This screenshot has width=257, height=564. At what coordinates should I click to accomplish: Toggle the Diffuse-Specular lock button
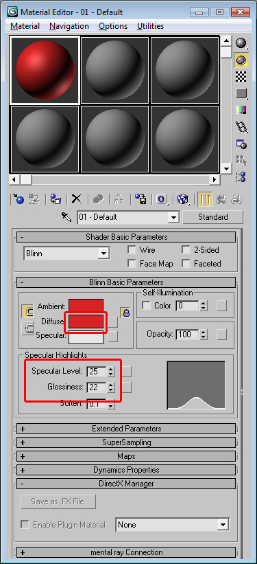tap(27, 328)
